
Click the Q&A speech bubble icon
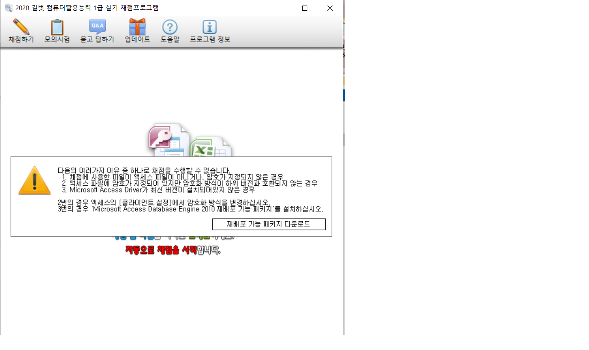point(97,27)
